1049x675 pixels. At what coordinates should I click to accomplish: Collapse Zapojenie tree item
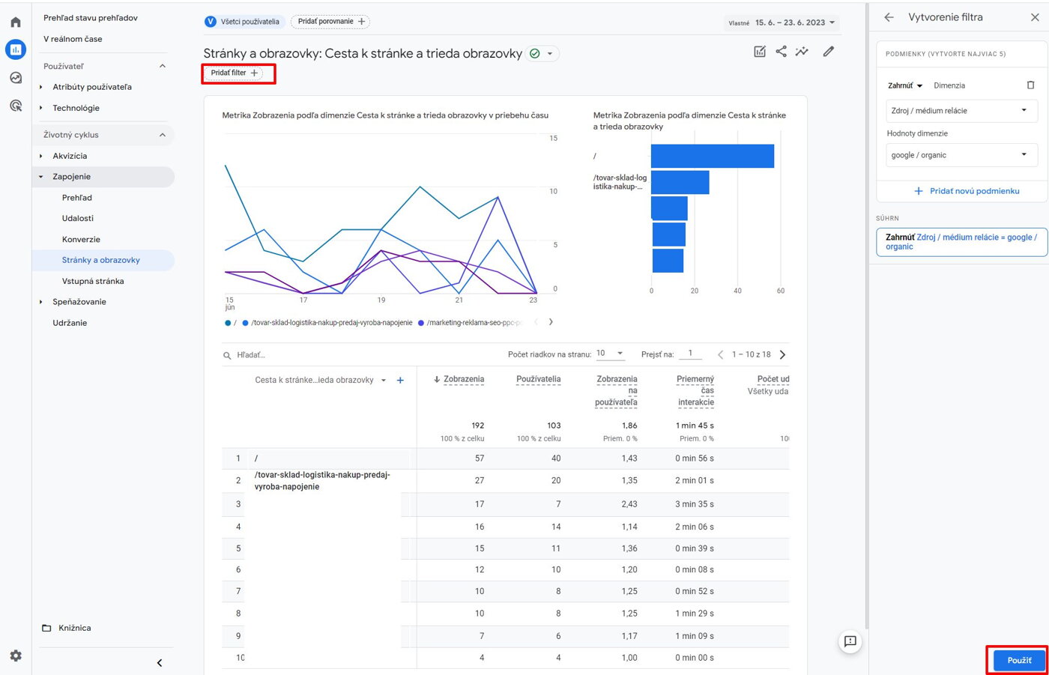coord(41,177)
